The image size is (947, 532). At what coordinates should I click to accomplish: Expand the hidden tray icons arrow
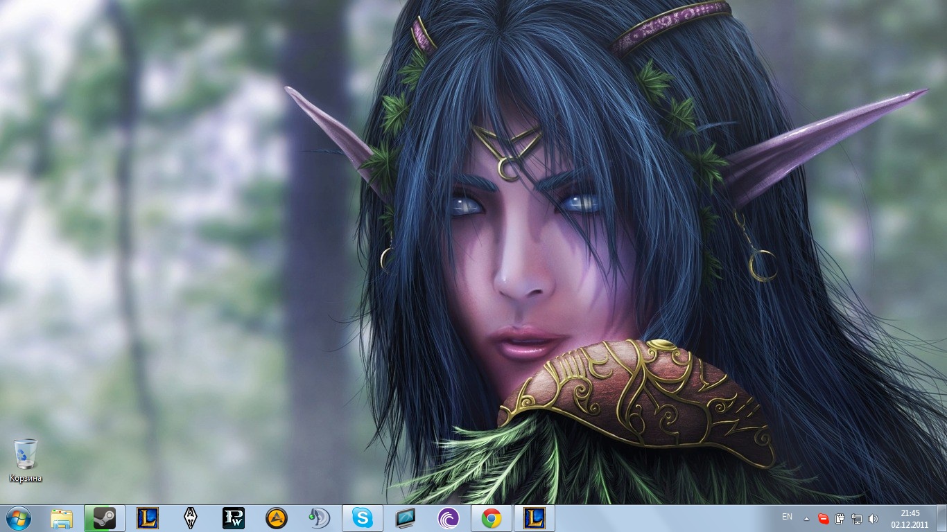(806, 518)
